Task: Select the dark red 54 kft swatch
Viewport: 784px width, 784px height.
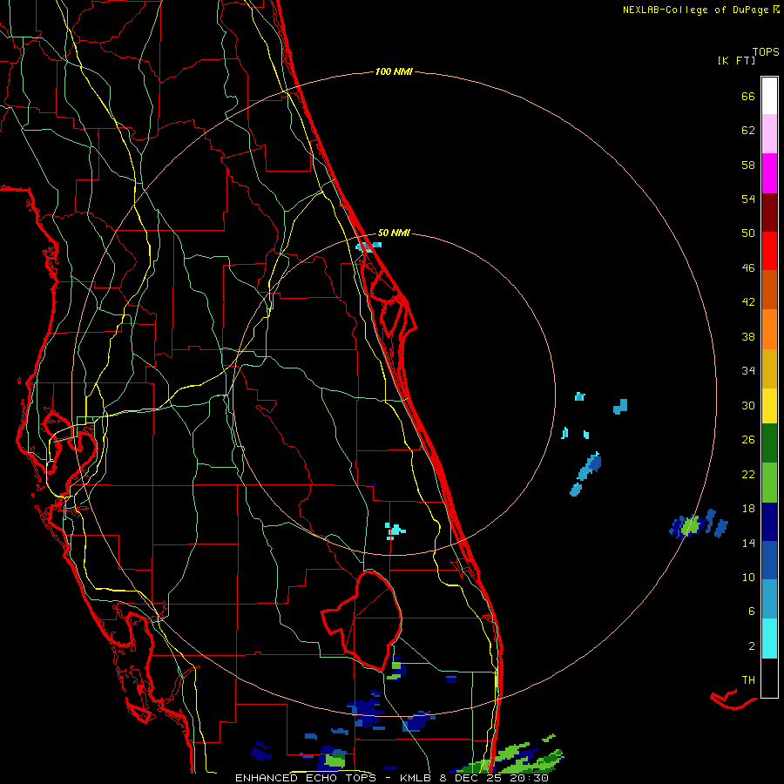Action: click(x=769, y=212)
